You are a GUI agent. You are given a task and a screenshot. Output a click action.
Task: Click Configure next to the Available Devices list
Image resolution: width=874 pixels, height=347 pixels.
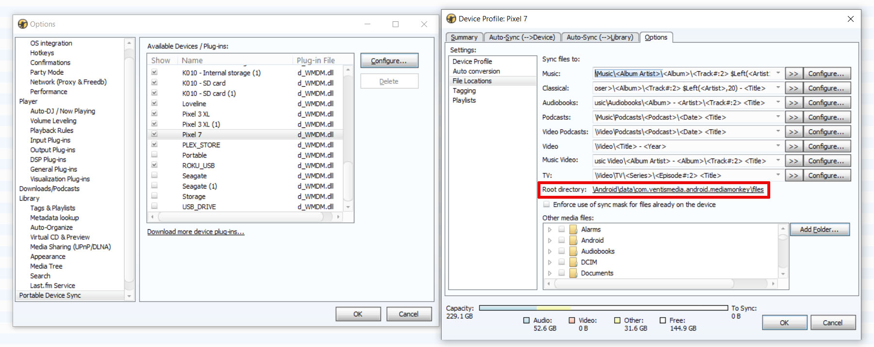pyautogui.click(x=389, y=61)
